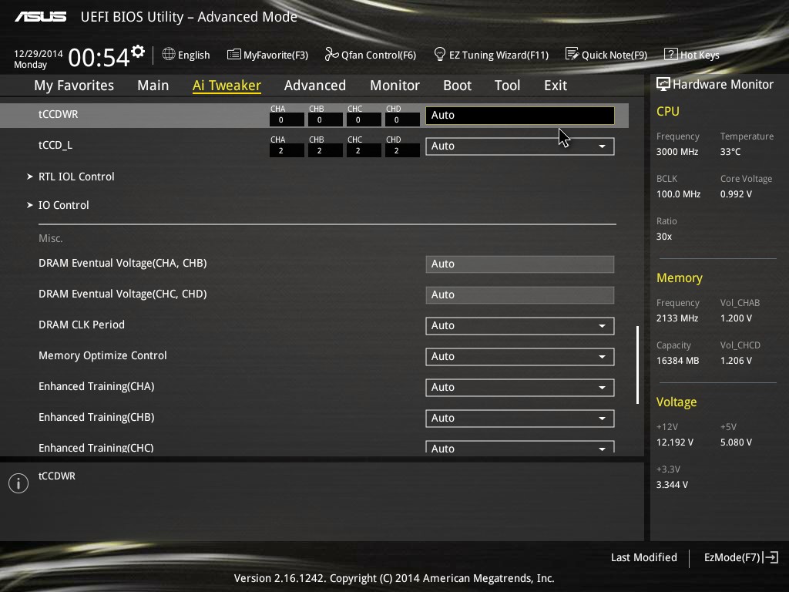Image resolution: width=789 pixels, height=592 pixels.
Task: Click the tCCDWR CHD value box
Action: pos(402,119)
